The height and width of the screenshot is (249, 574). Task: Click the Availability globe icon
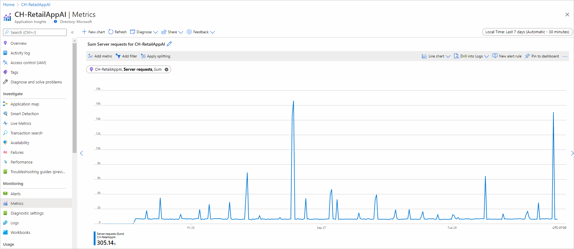pos(5,143)
